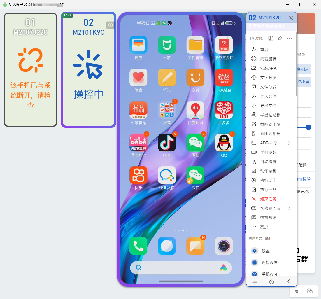Select 安装APK from the function list

click(271, 68)
